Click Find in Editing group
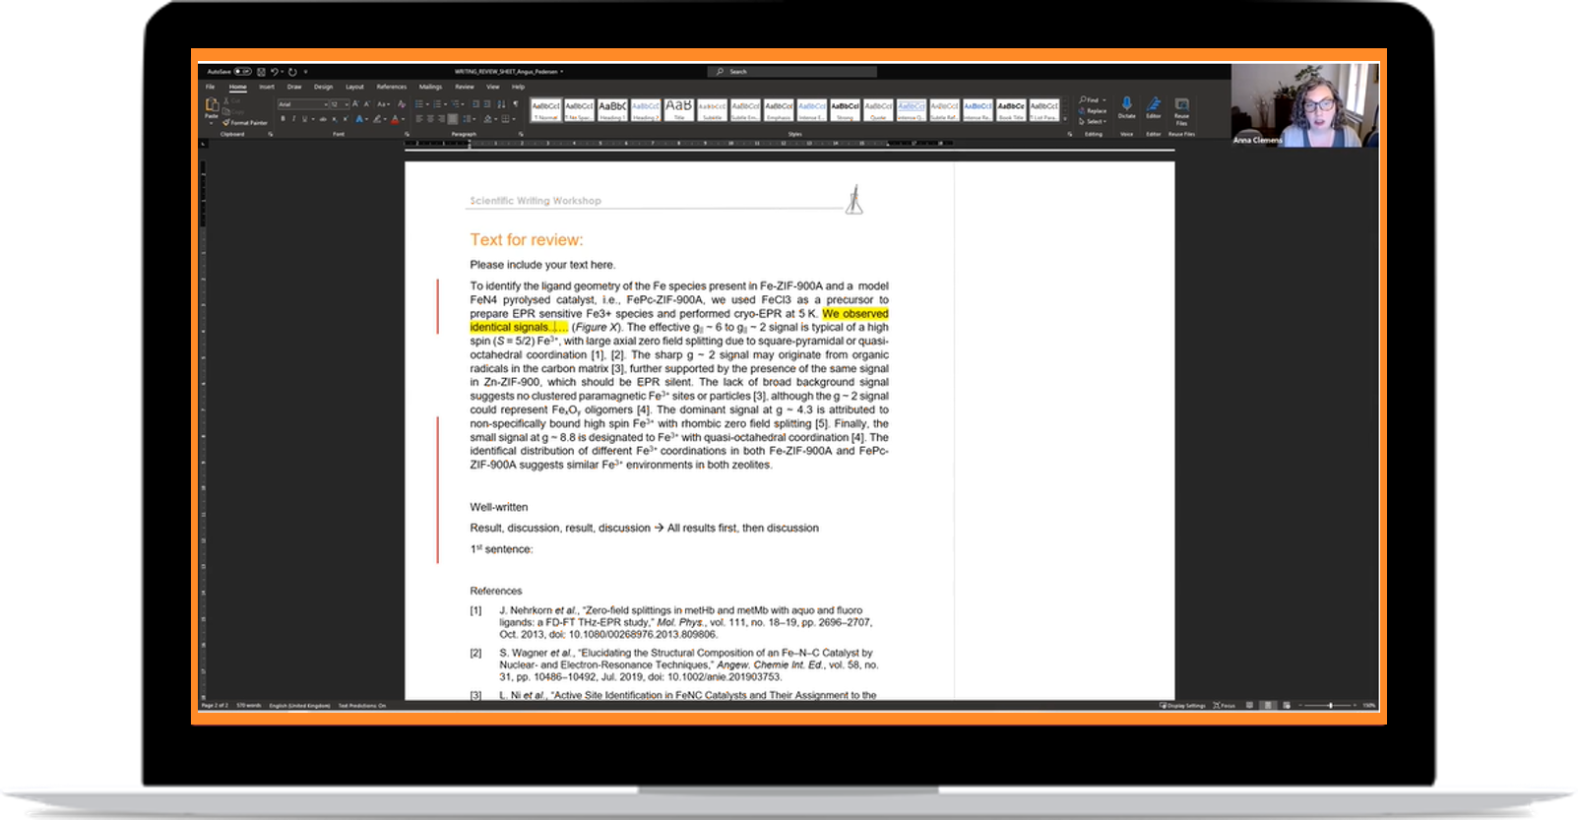Screen dimensions: 1578x820 [x=1092, y=99]
